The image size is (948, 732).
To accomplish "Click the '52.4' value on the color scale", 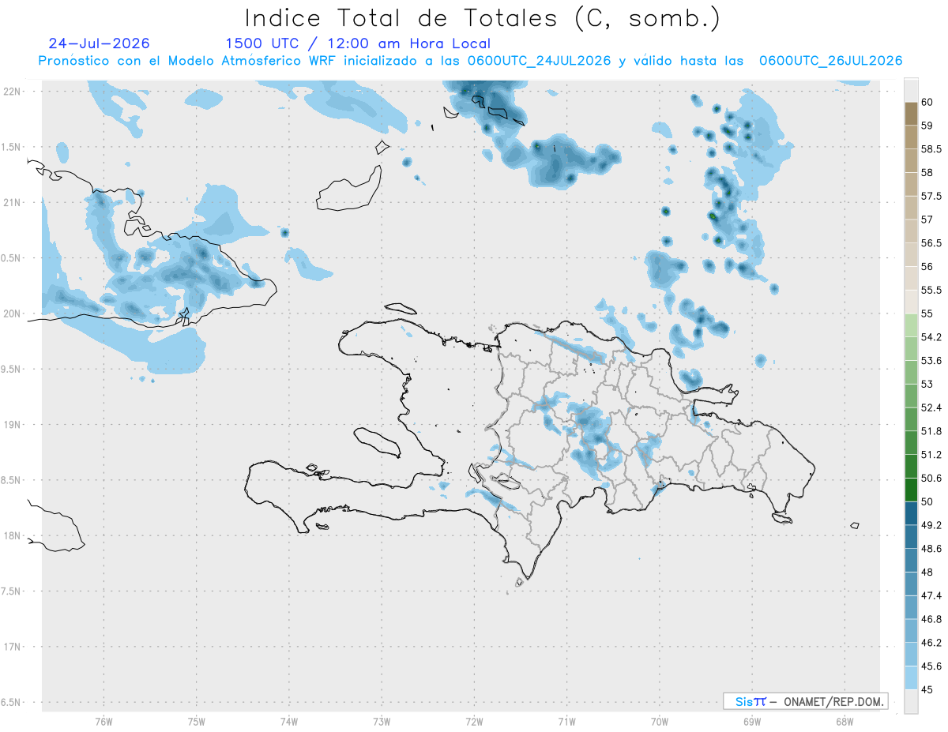I will click(x=931, y=407).
